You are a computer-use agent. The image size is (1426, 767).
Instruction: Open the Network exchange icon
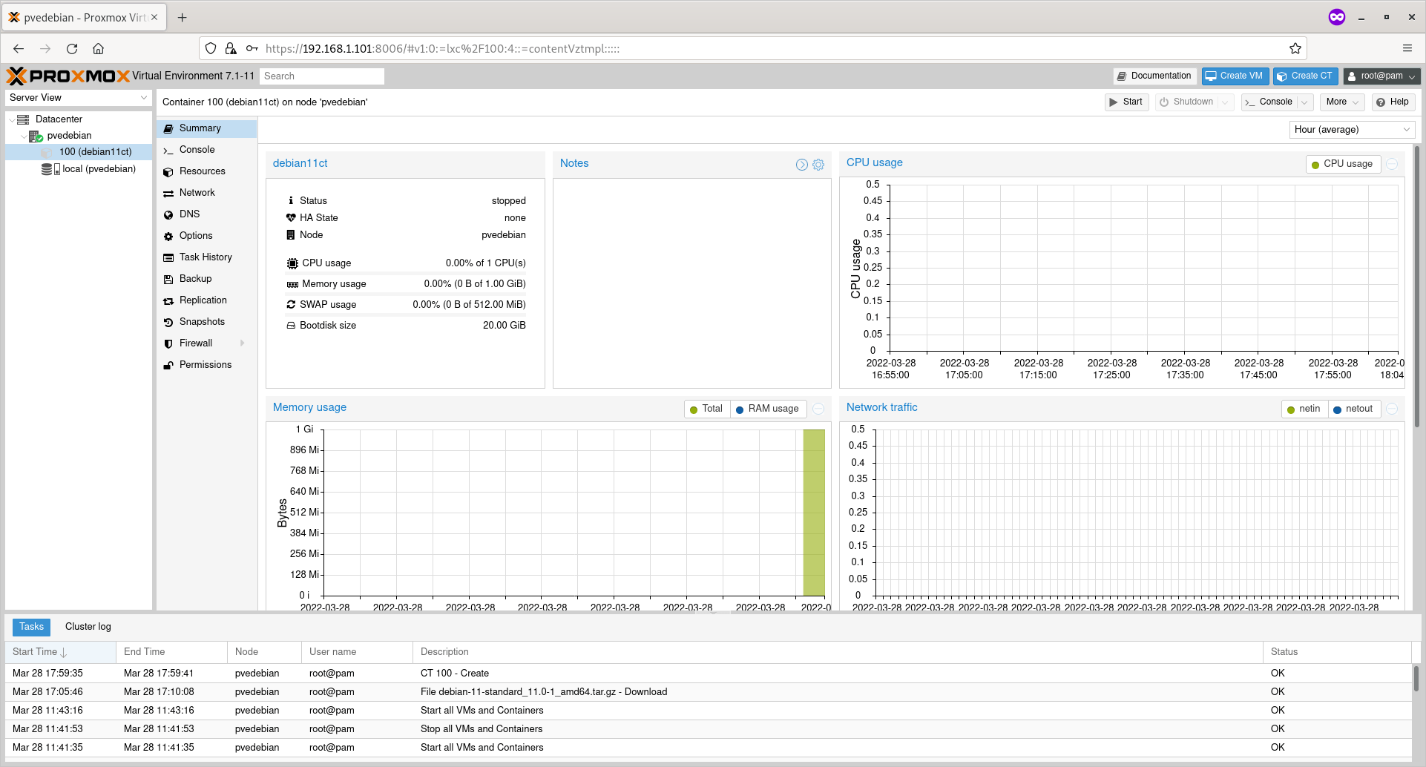tap(168, 193)
